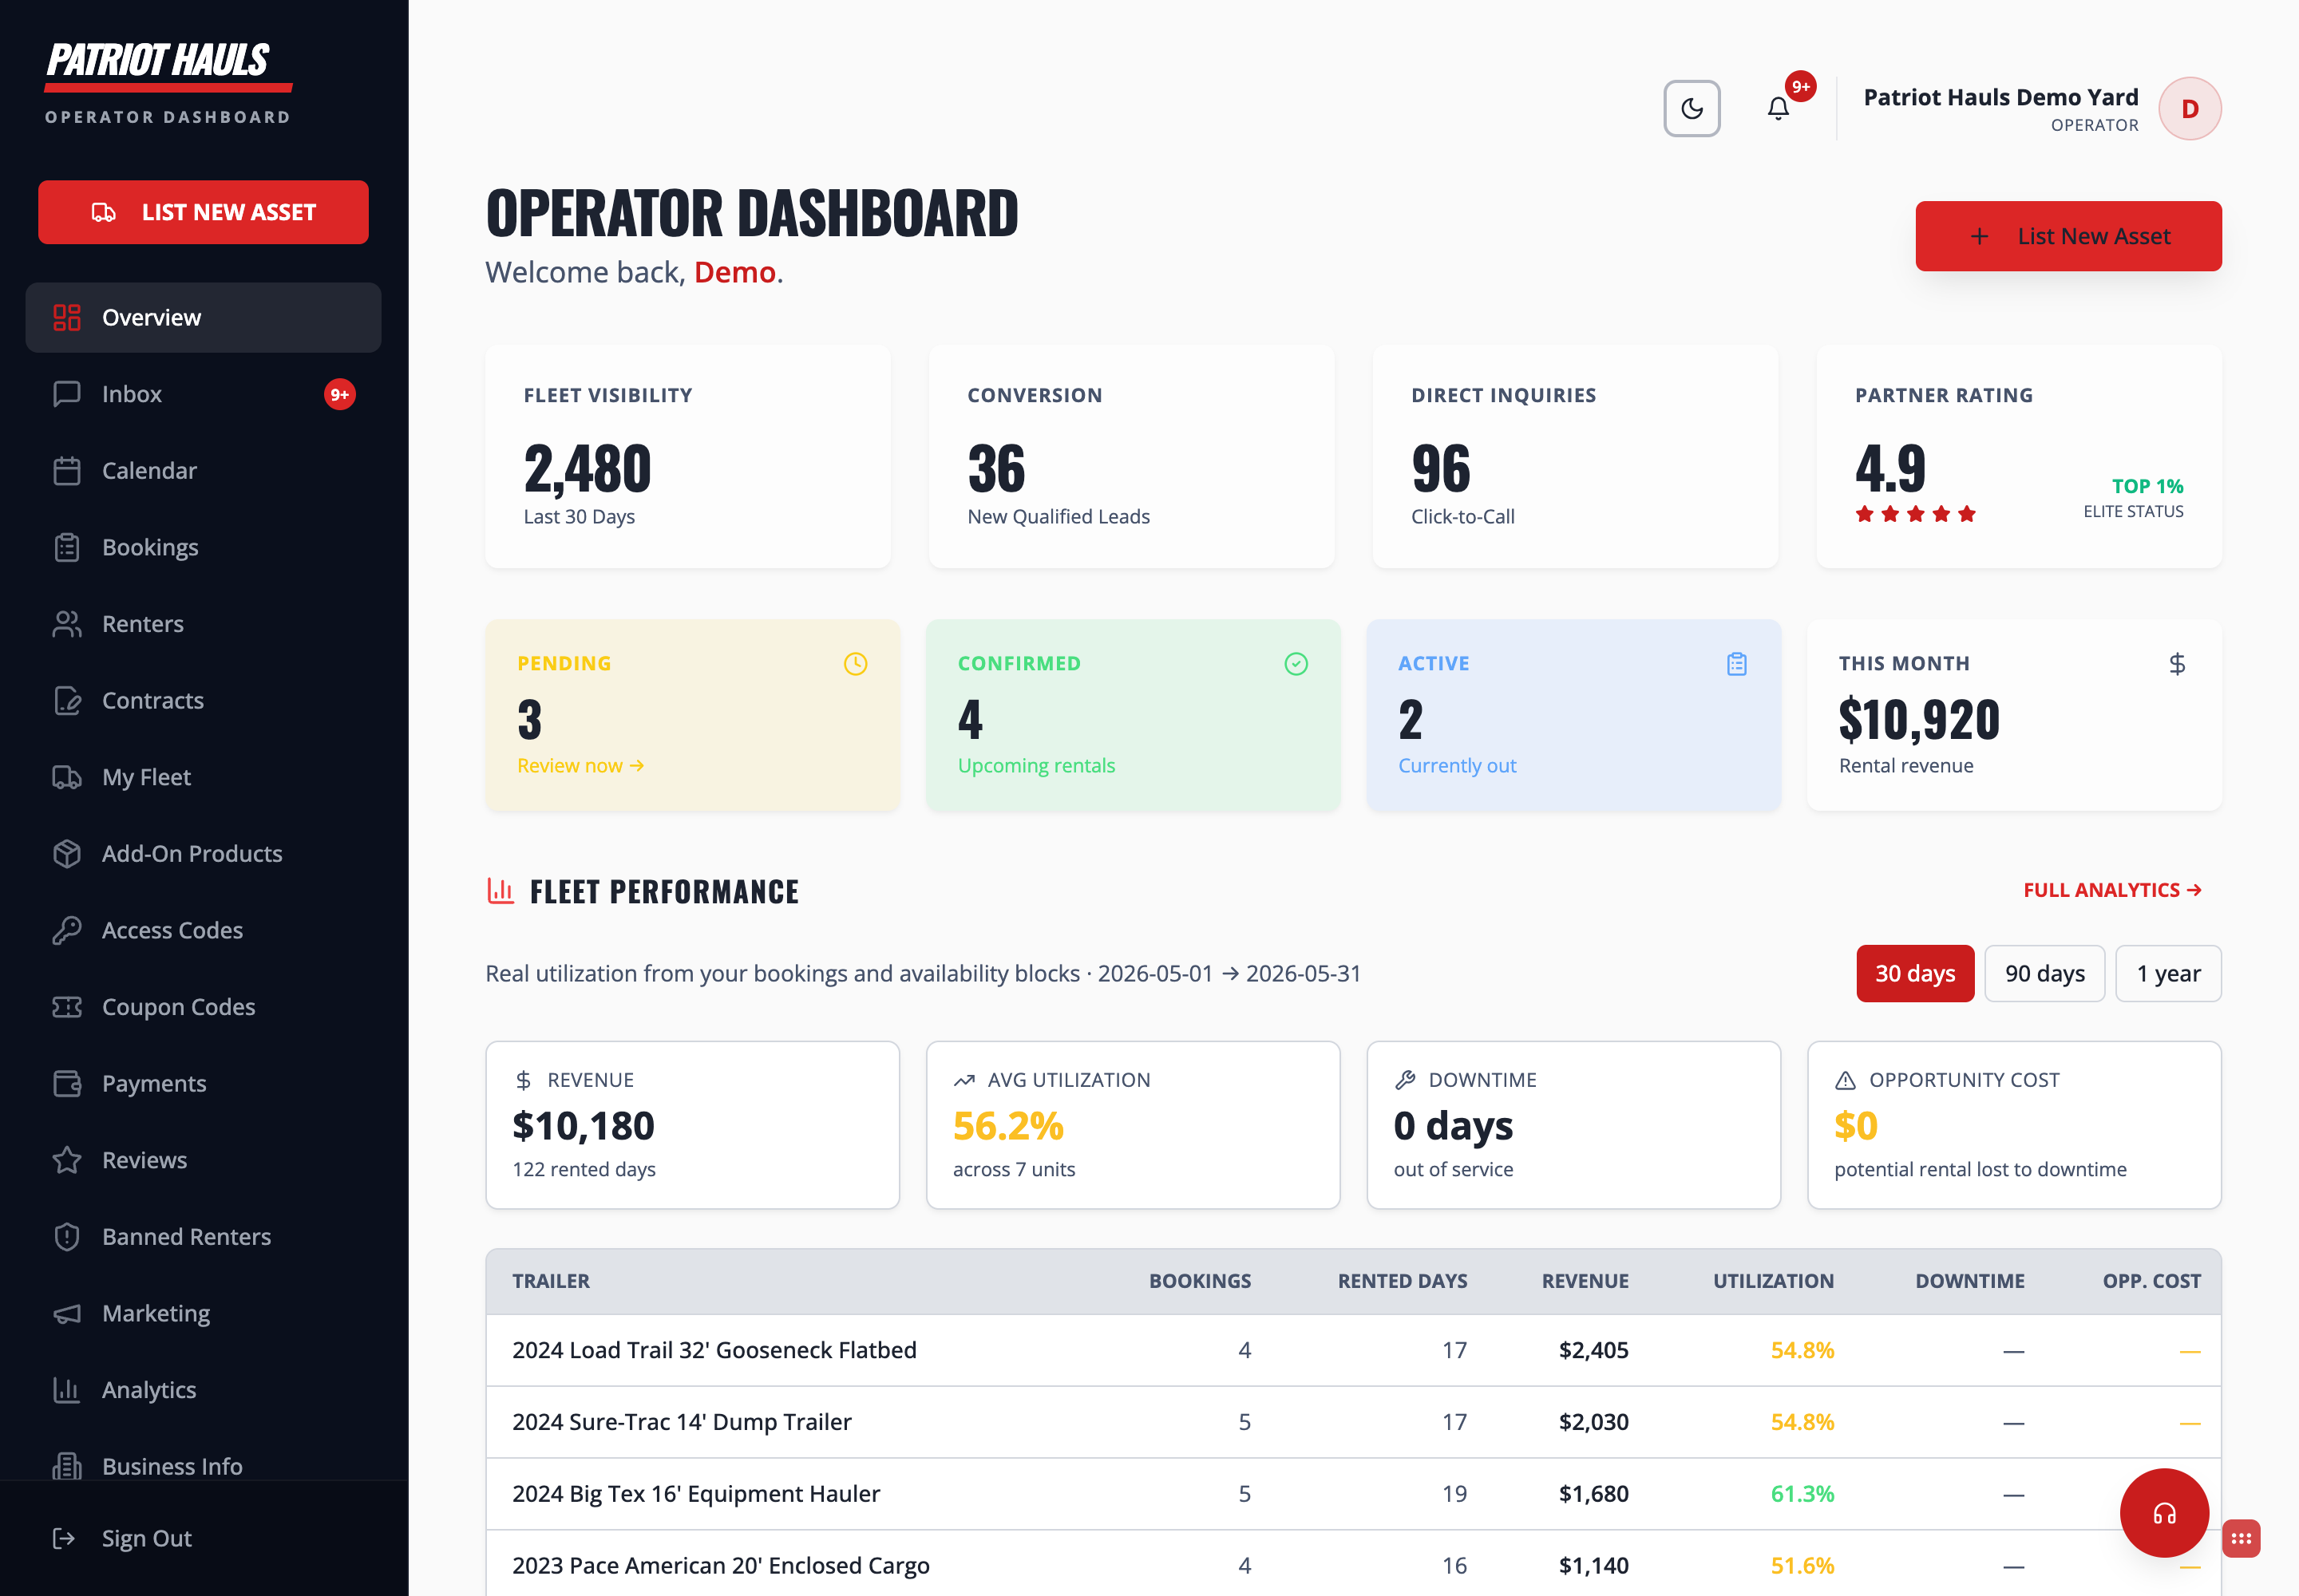Click the Reviews star icon
This screenshot has height=1596, width=2299.
67,1160
